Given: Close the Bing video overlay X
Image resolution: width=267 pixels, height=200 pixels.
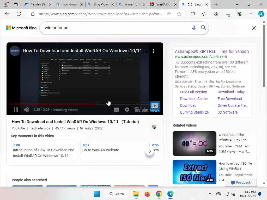Looking at the screenshot, I should point(254,28).
